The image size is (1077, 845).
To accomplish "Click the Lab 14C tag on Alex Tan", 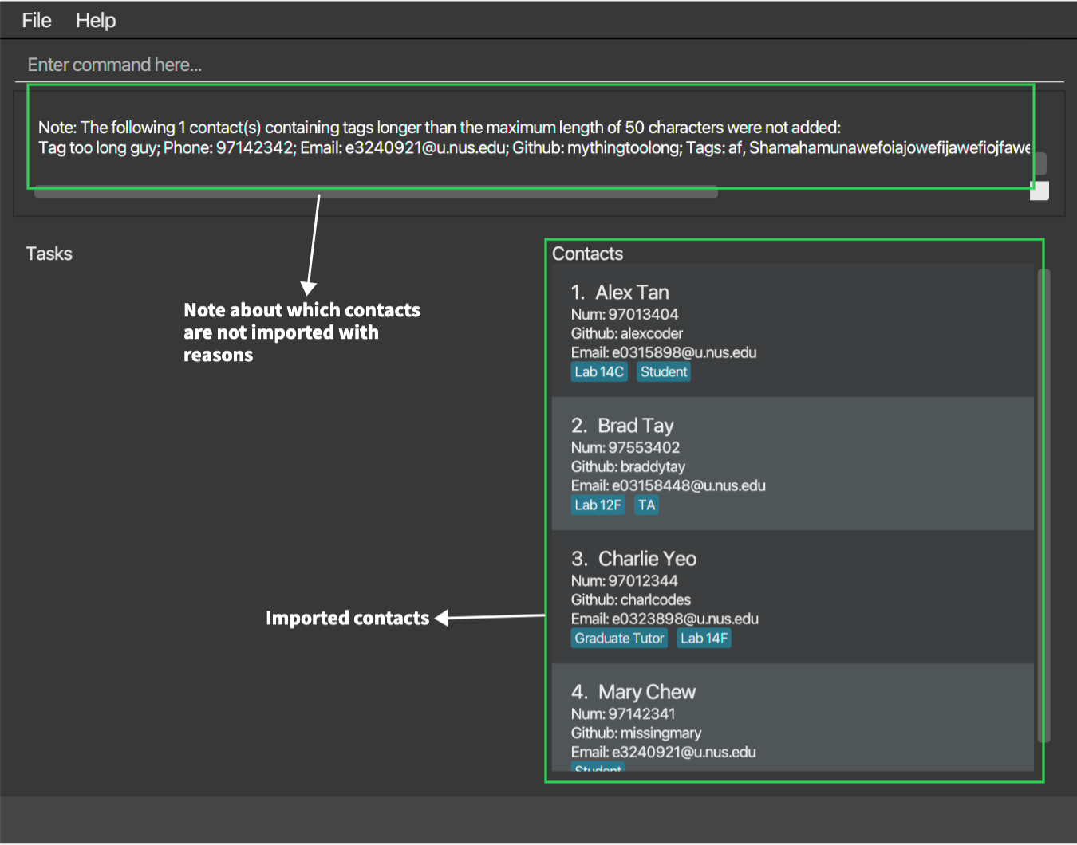I will [x=599, y=371].
